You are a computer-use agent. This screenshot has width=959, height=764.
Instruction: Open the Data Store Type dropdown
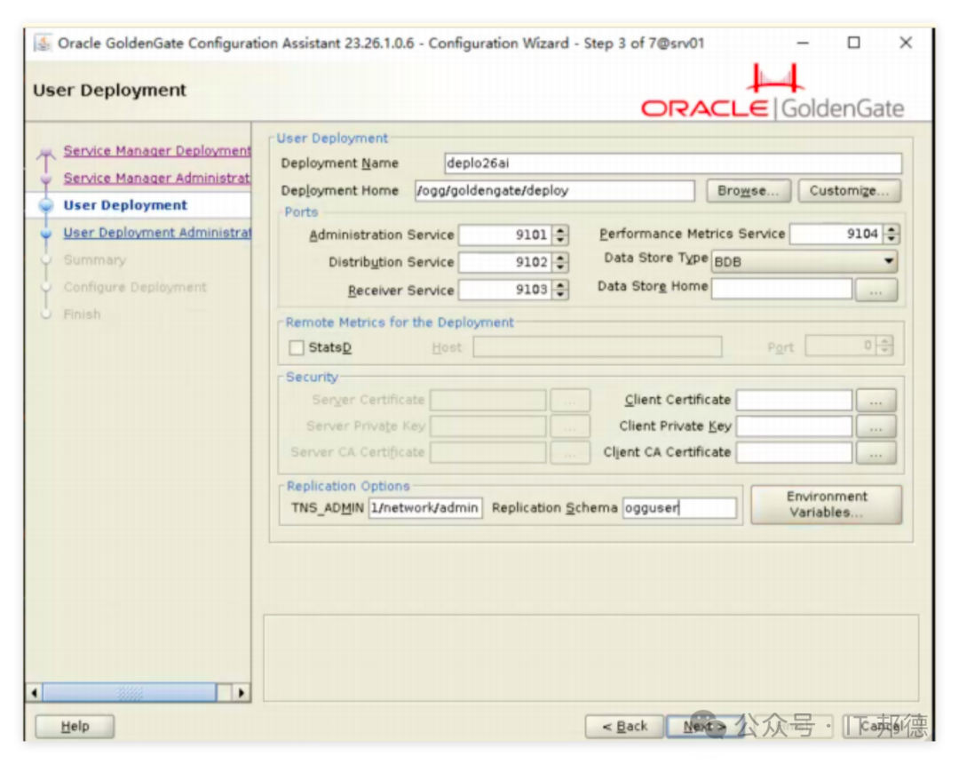pos(804,262)
